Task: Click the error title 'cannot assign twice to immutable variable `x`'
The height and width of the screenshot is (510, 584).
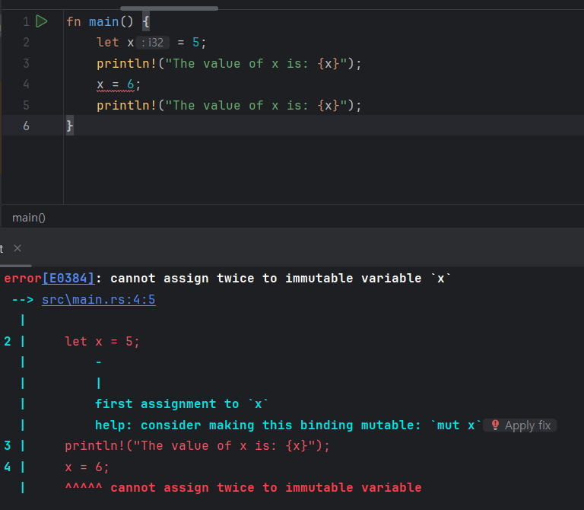Action: point(281,279)
